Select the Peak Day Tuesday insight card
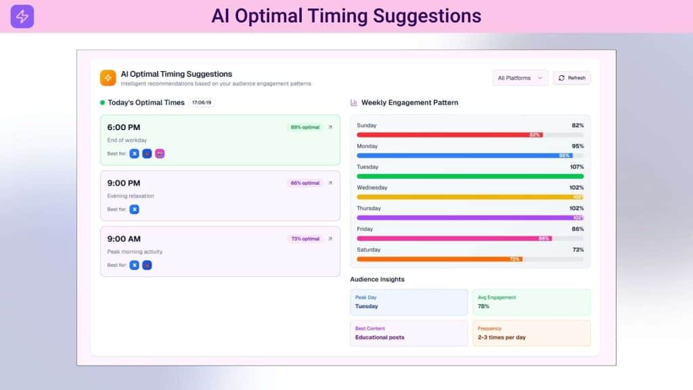Viewport: 693px width, 390px height. pos(409,302)
